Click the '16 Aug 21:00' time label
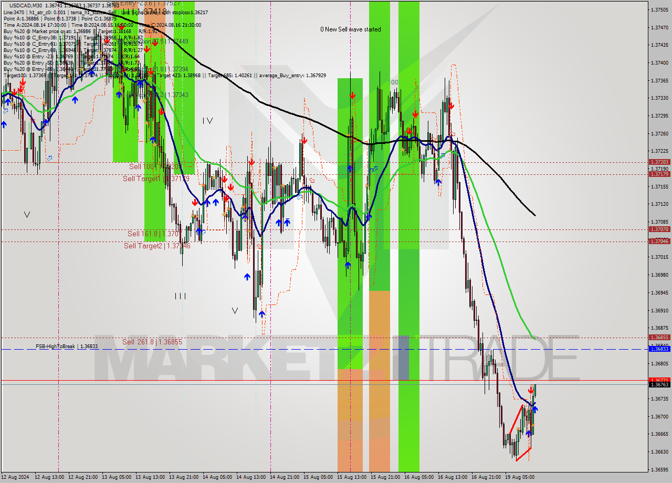This screenshot has width=672, height=483. click(486, 477)
